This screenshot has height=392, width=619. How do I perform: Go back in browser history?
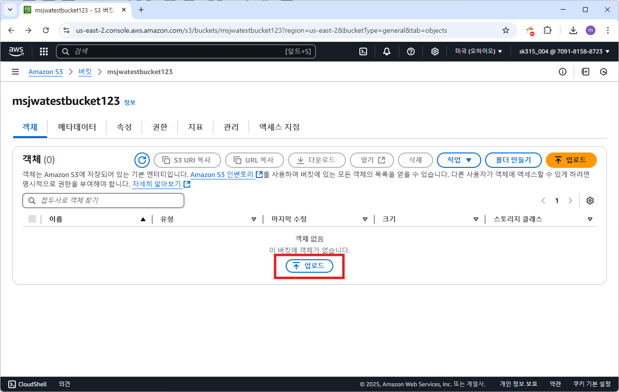(x=11, y=30)
